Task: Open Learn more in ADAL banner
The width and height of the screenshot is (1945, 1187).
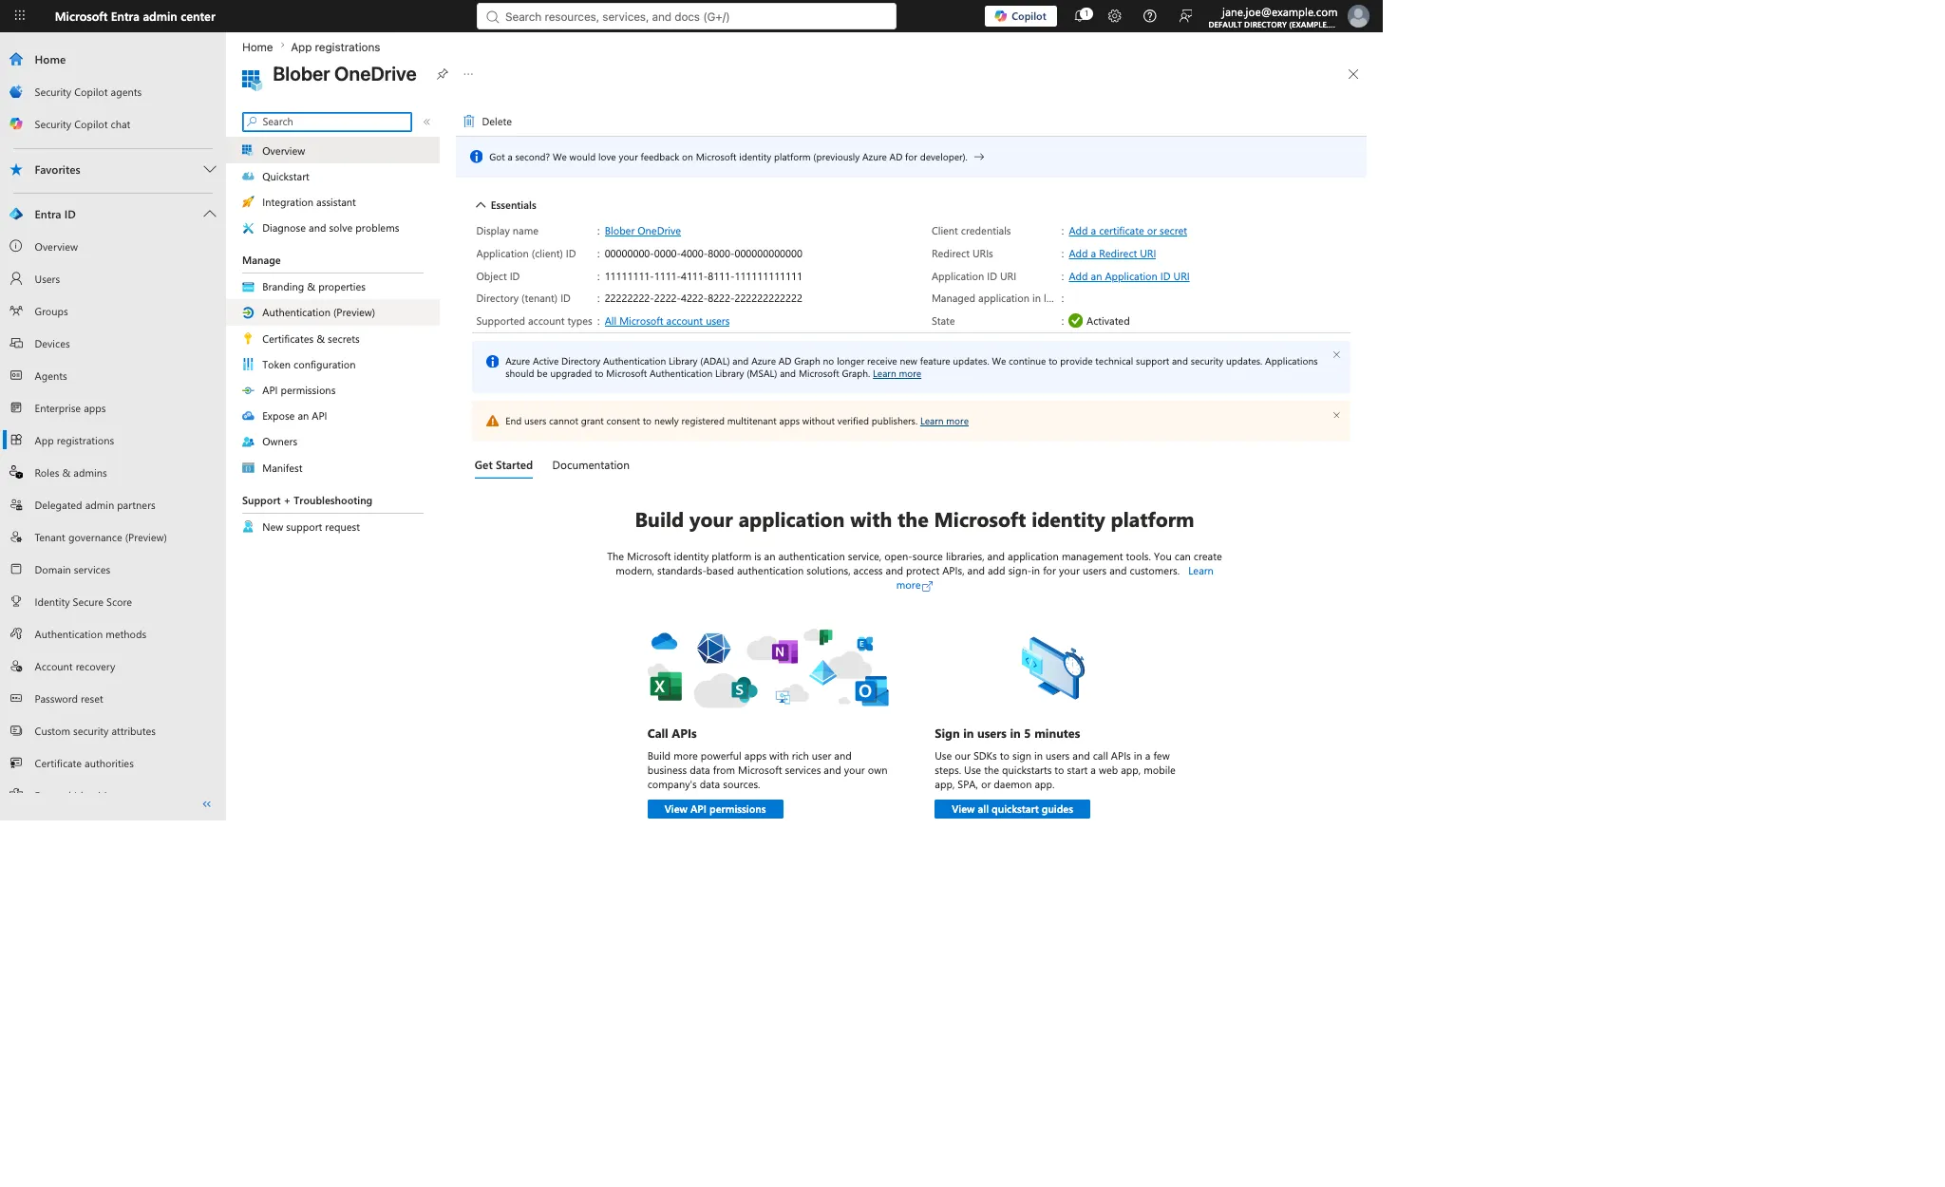Action: pyautogui.click(x=897, y=374)
